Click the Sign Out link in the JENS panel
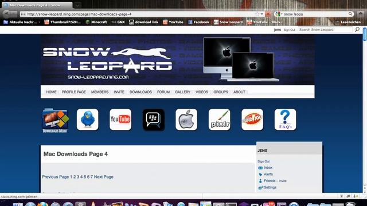This screenshot has width=367, height=206. 264,161
